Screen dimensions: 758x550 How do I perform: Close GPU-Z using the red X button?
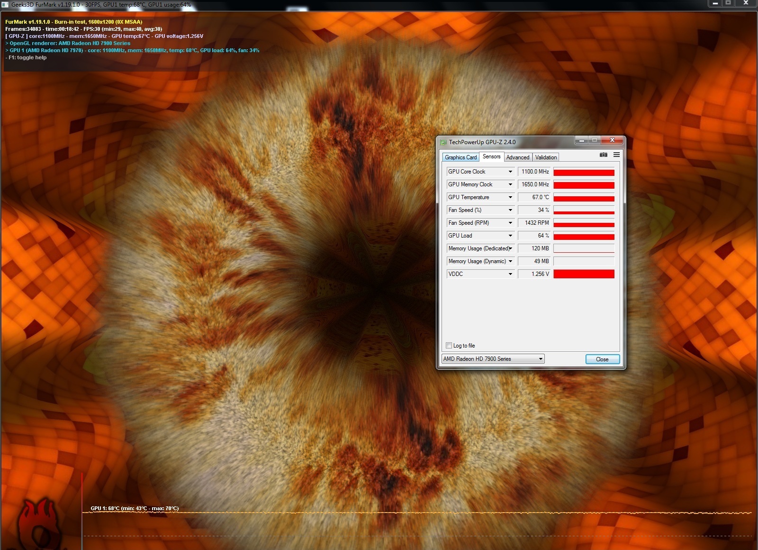click(x=612, y=140)
